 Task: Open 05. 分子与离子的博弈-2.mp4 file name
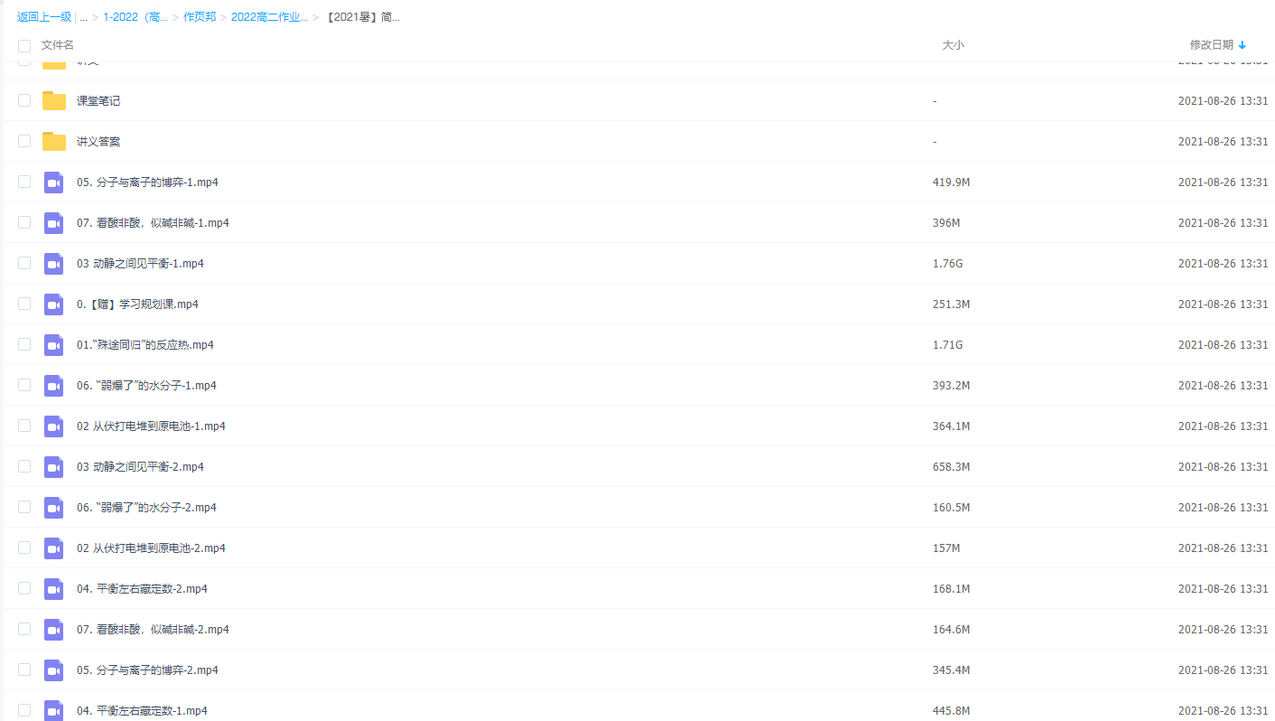click(x=147, y=670)
